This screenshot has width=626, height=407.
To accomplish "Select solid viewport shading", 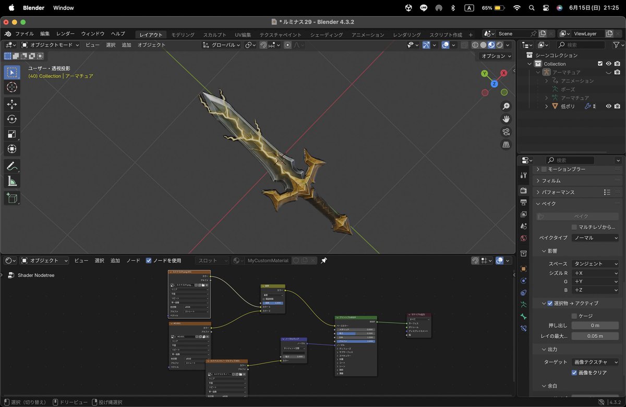I will 484,45.
